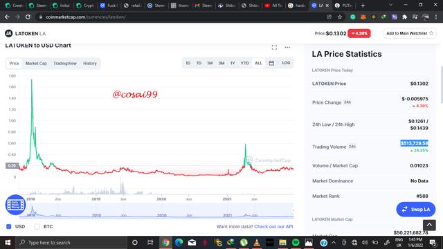Click the Windows taskbar search box
The image size is (443, 249).
[72, 243]
